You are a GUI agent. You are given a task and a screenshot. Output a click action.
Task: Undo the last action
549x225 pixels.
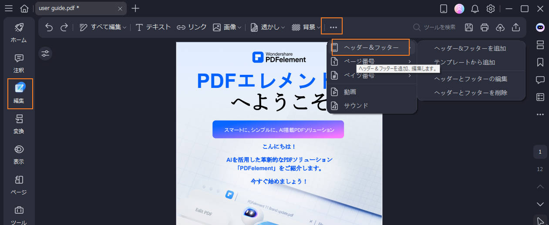click(49, 27)
